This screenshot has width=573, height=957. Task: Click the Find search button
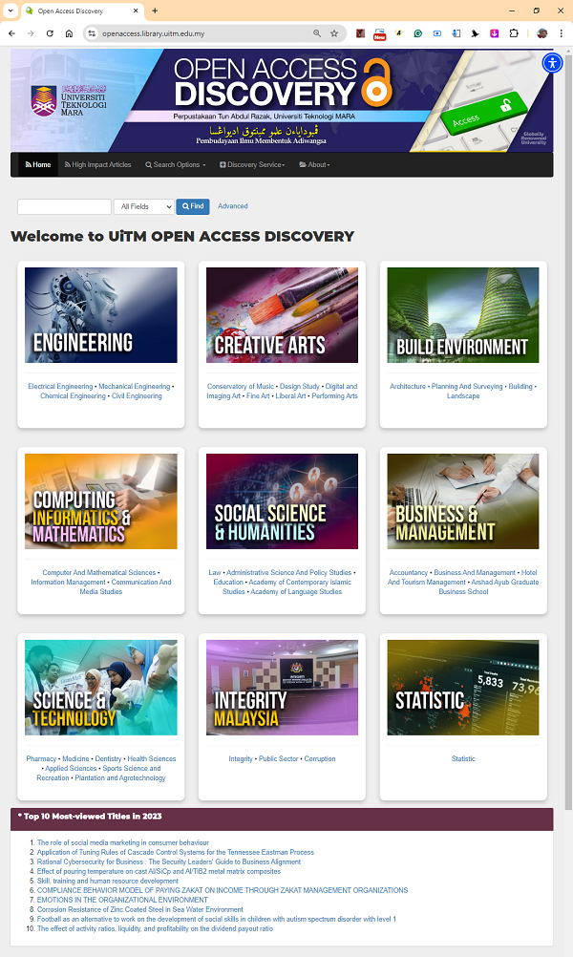193,206
